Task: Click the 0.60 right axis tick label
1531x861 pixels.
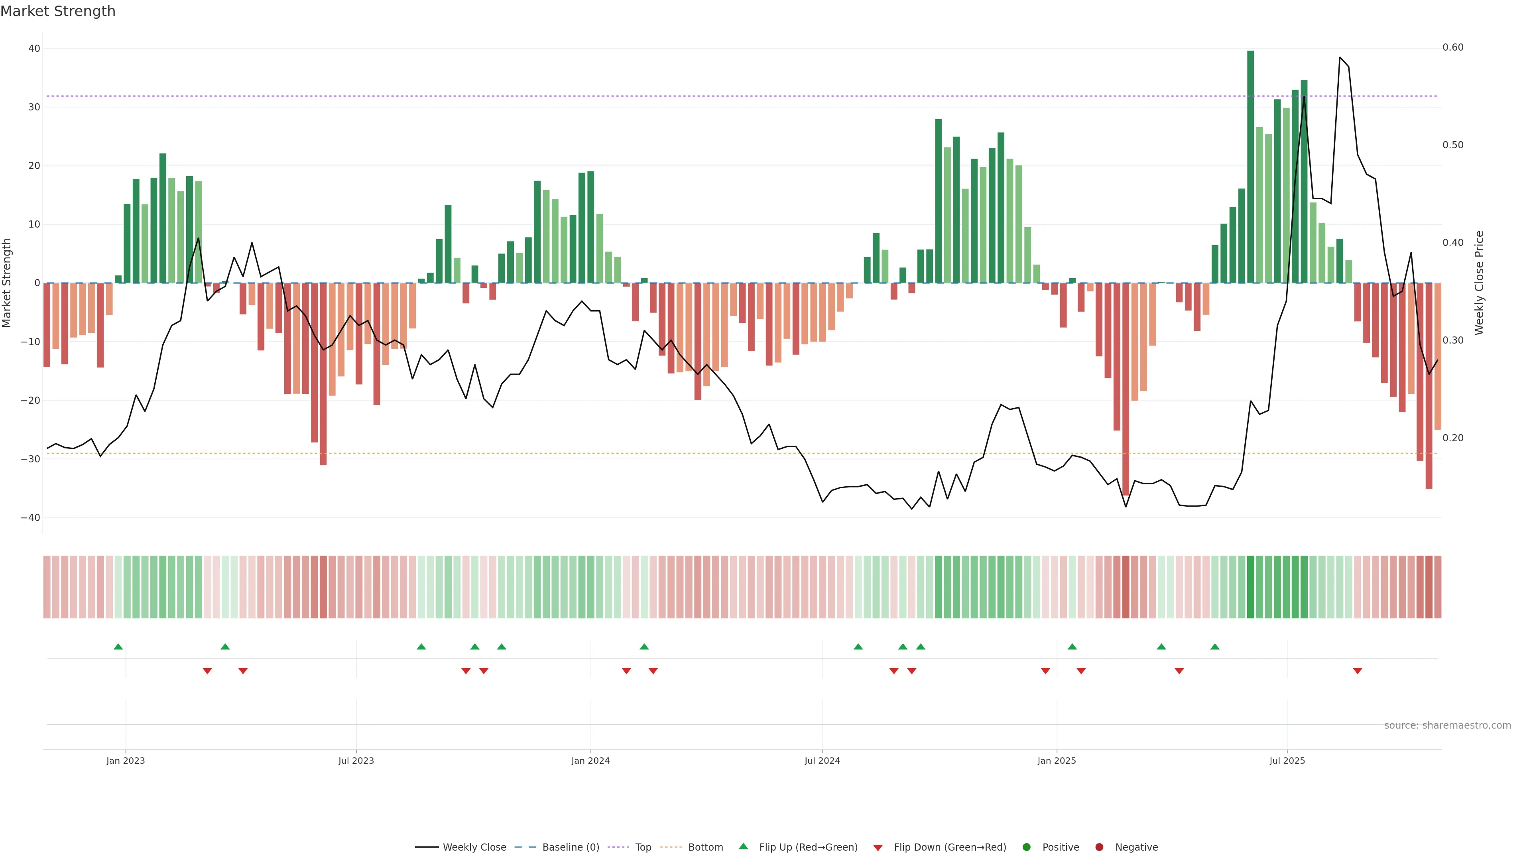Action: point(1452,47)
